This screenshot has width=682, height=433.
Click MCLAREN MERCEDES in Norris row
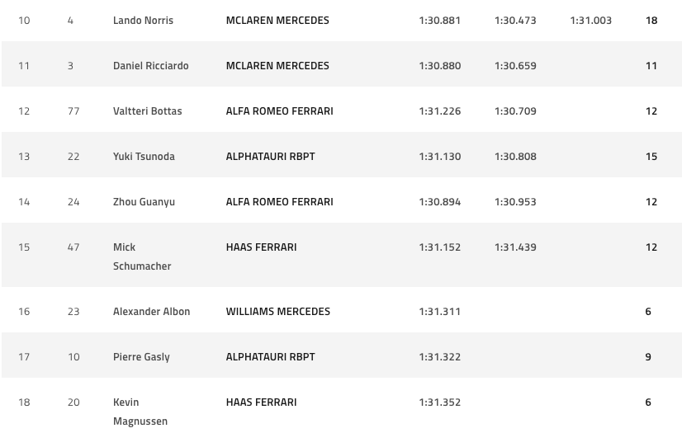click(x=277, y=21)
